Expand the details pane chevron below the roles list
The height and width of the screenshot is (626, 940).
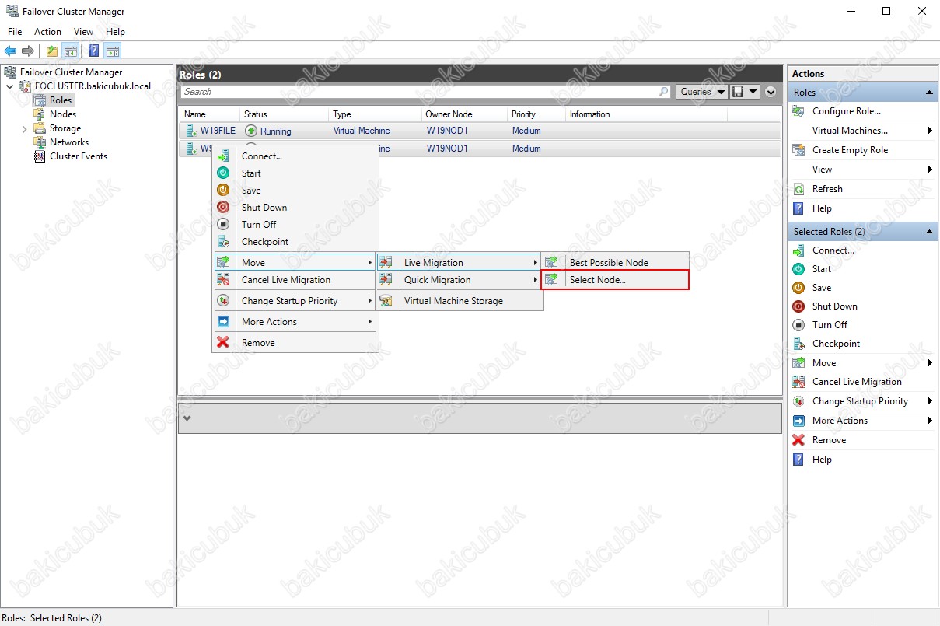click(x=187, y=418)
